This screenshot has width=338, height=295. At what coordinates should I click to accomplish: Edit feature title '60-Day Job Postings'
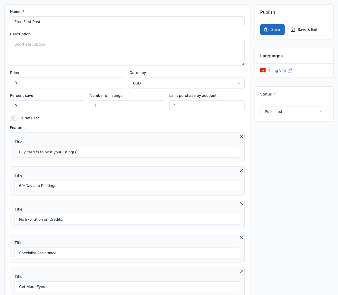tap(127, 186)
